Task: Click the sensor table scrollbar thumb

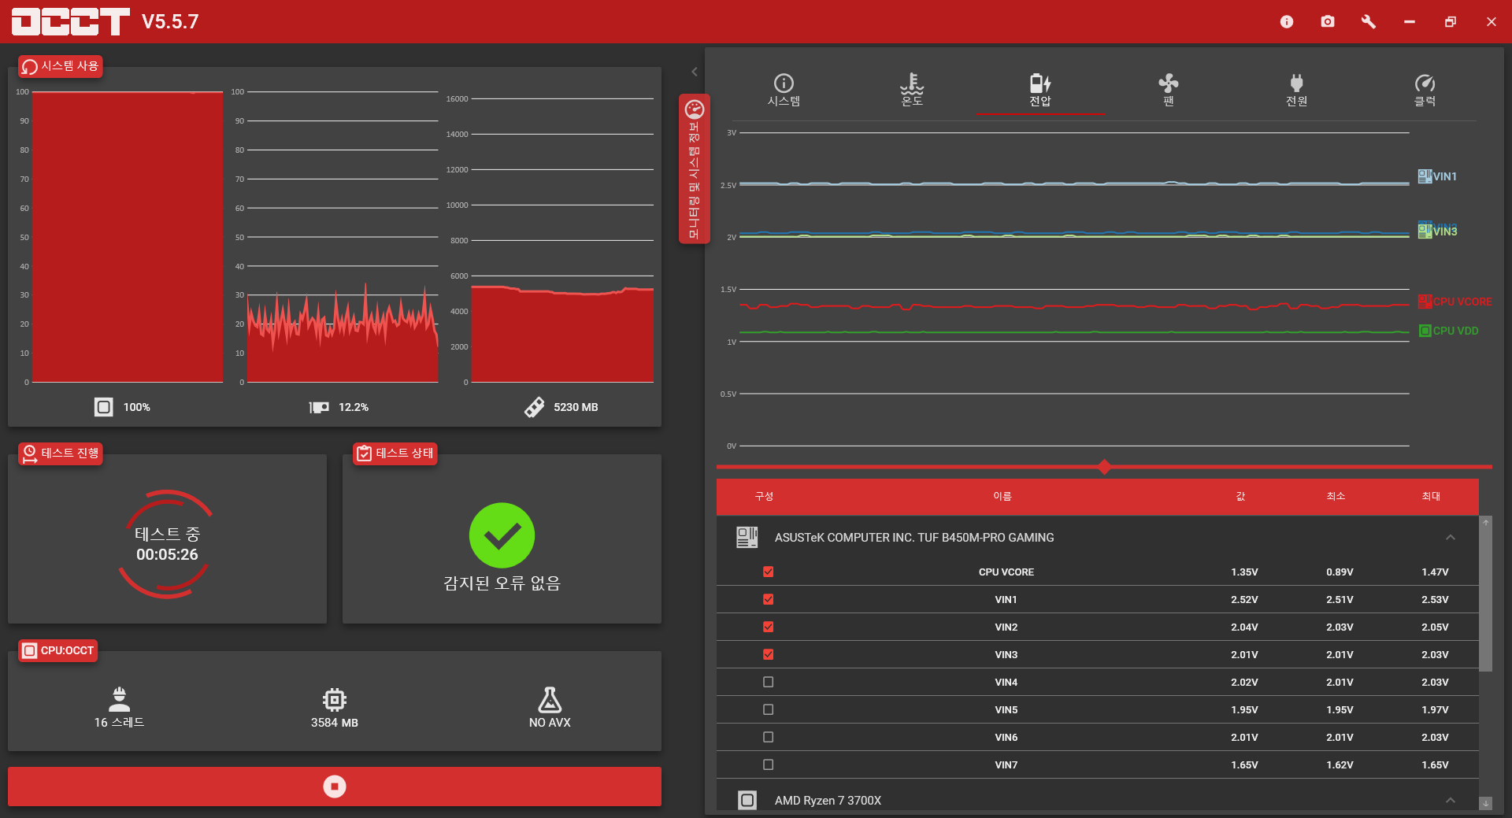Action: 1486,600
